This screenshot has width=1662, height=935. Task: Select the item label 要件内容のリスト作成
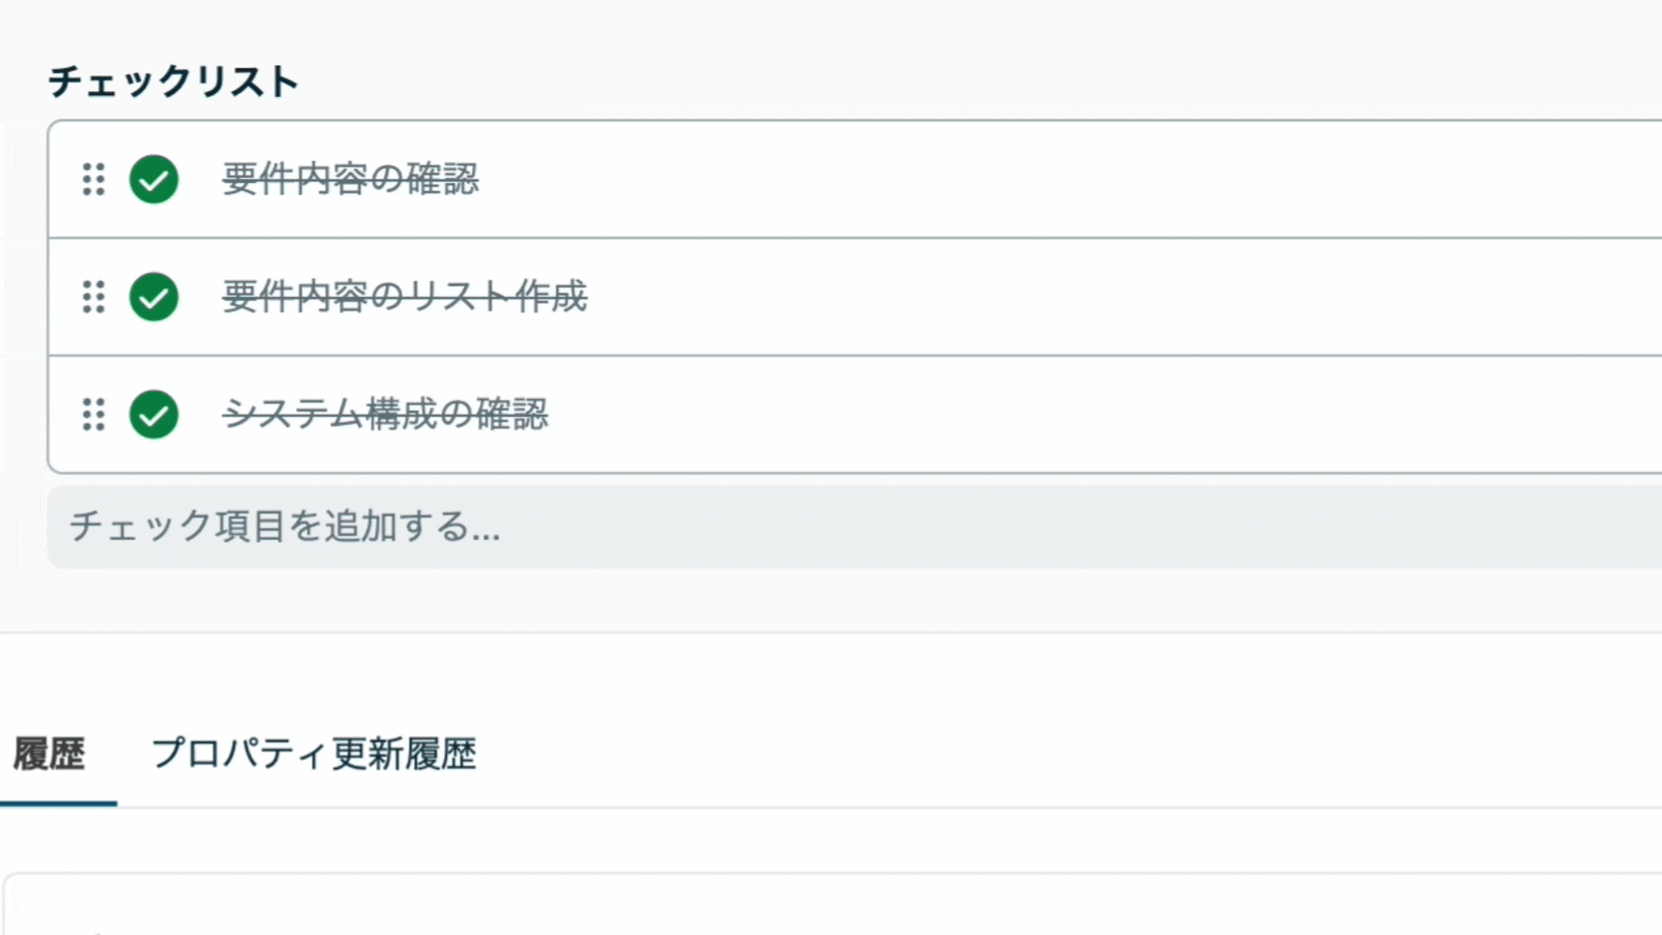click(405, 297)
